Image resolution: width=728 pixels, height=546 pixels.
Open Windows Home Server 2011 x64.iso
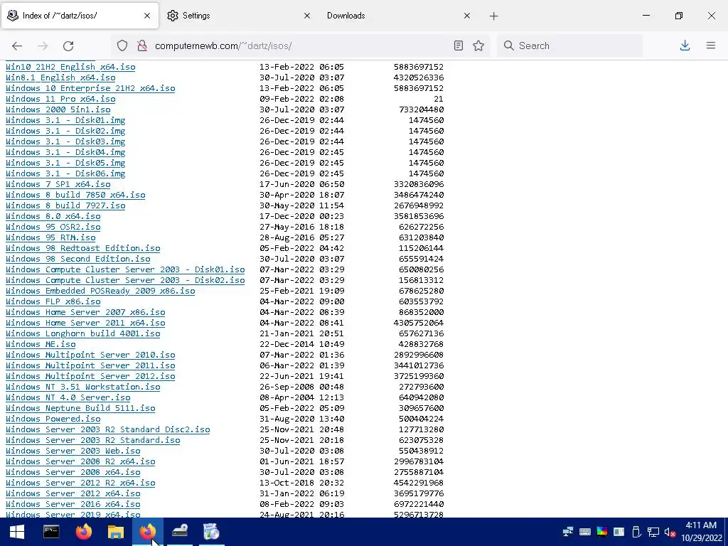click(x=85, y=323)
